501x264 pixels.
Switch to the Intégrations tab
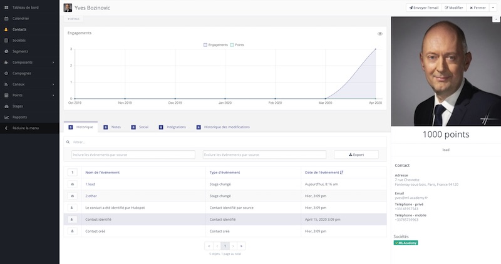[x=173, y=127]
